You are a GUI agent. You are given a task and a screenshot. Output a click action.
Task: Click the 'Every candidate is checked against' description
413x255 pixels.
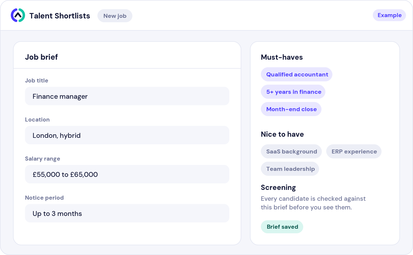[x=313, y=199]
